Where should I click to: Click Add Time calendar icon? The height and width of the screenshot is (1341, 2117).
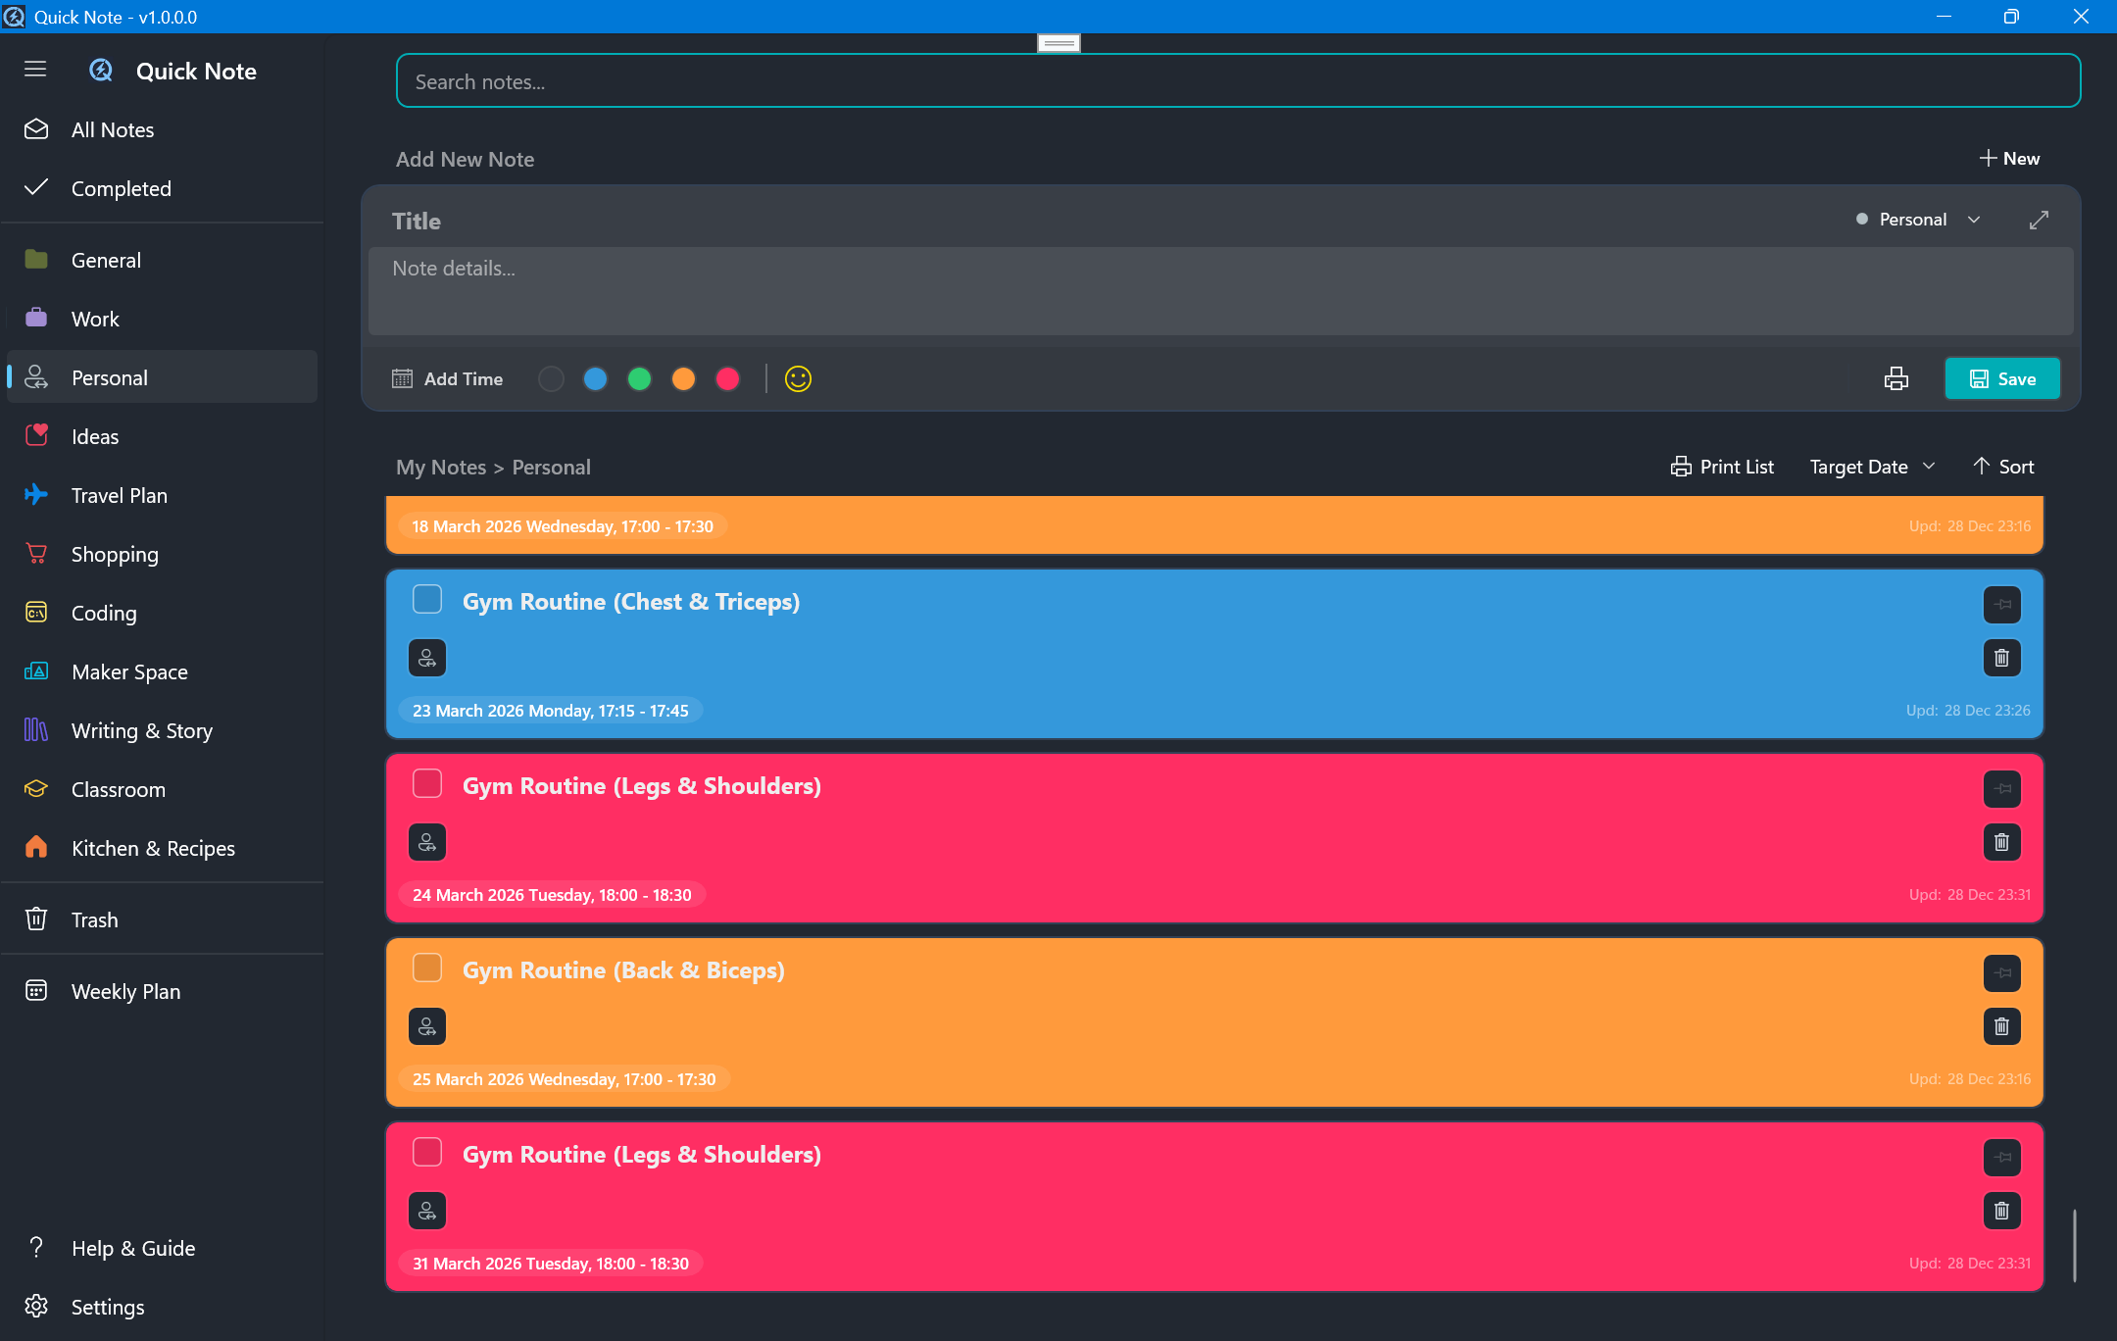pos(402,378)
